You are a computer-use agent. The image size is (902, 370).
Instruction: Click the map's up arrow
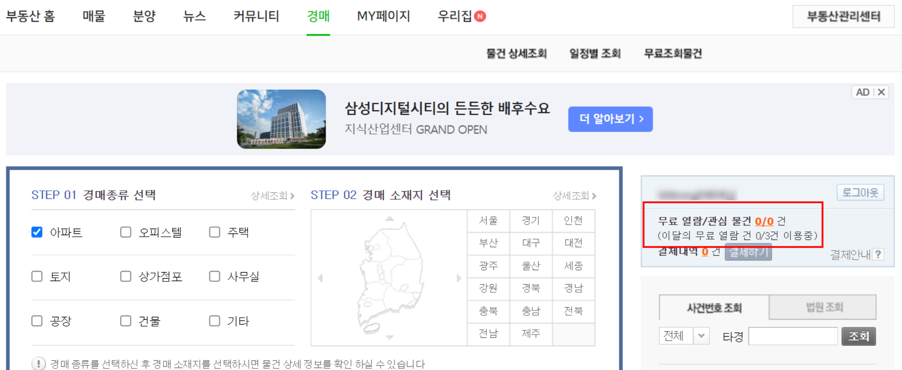tap(389, 219)
